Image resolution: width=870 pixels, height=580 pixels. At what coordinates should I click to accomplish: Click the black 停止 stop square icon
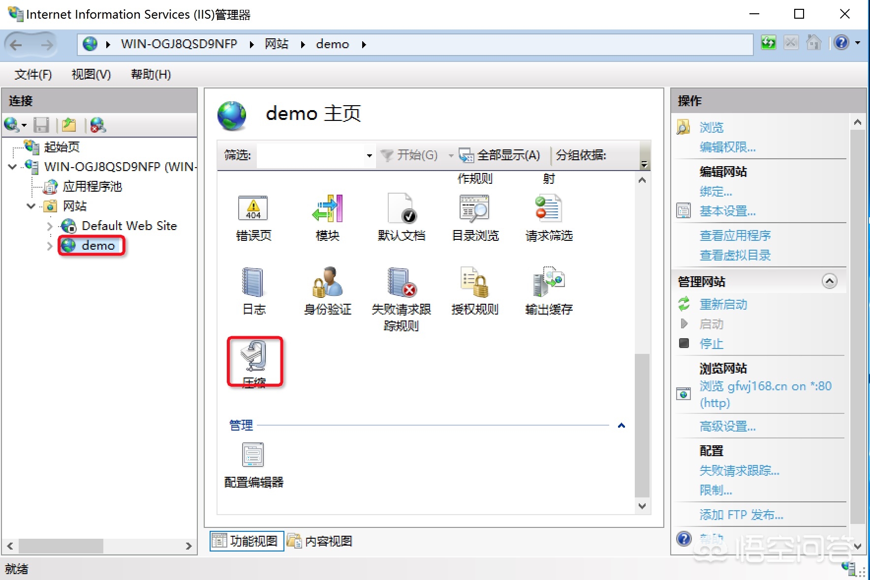pos(684,343)
